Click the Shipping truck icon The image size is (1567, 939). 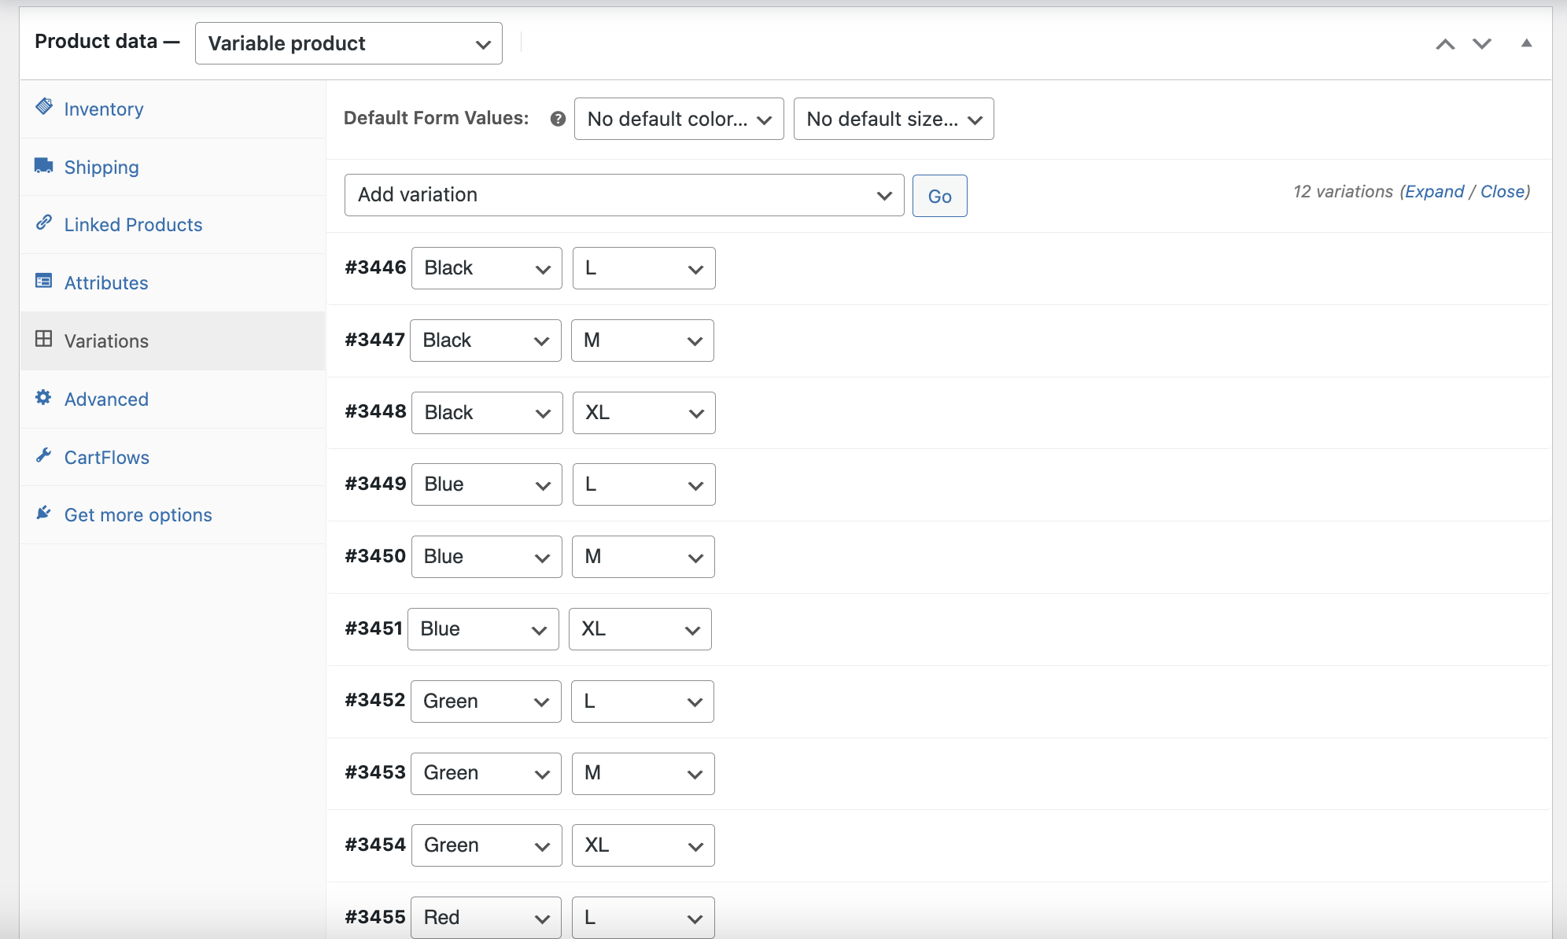click(x=44, y=165)
